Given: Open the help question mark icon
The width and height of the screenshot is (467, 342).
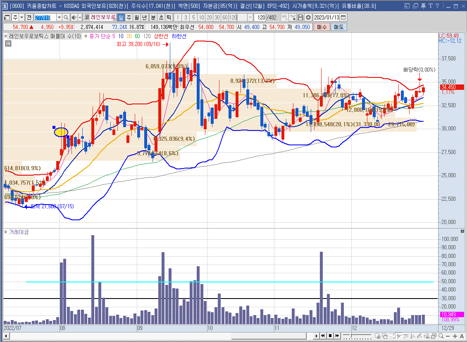Looking at the screenshot, I should [x=437, y=6].
